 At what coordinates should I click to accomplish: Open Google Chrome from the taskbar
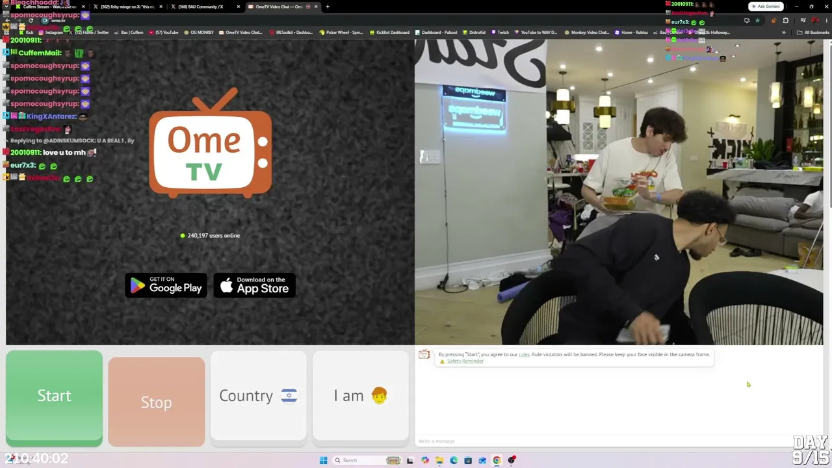497,460
